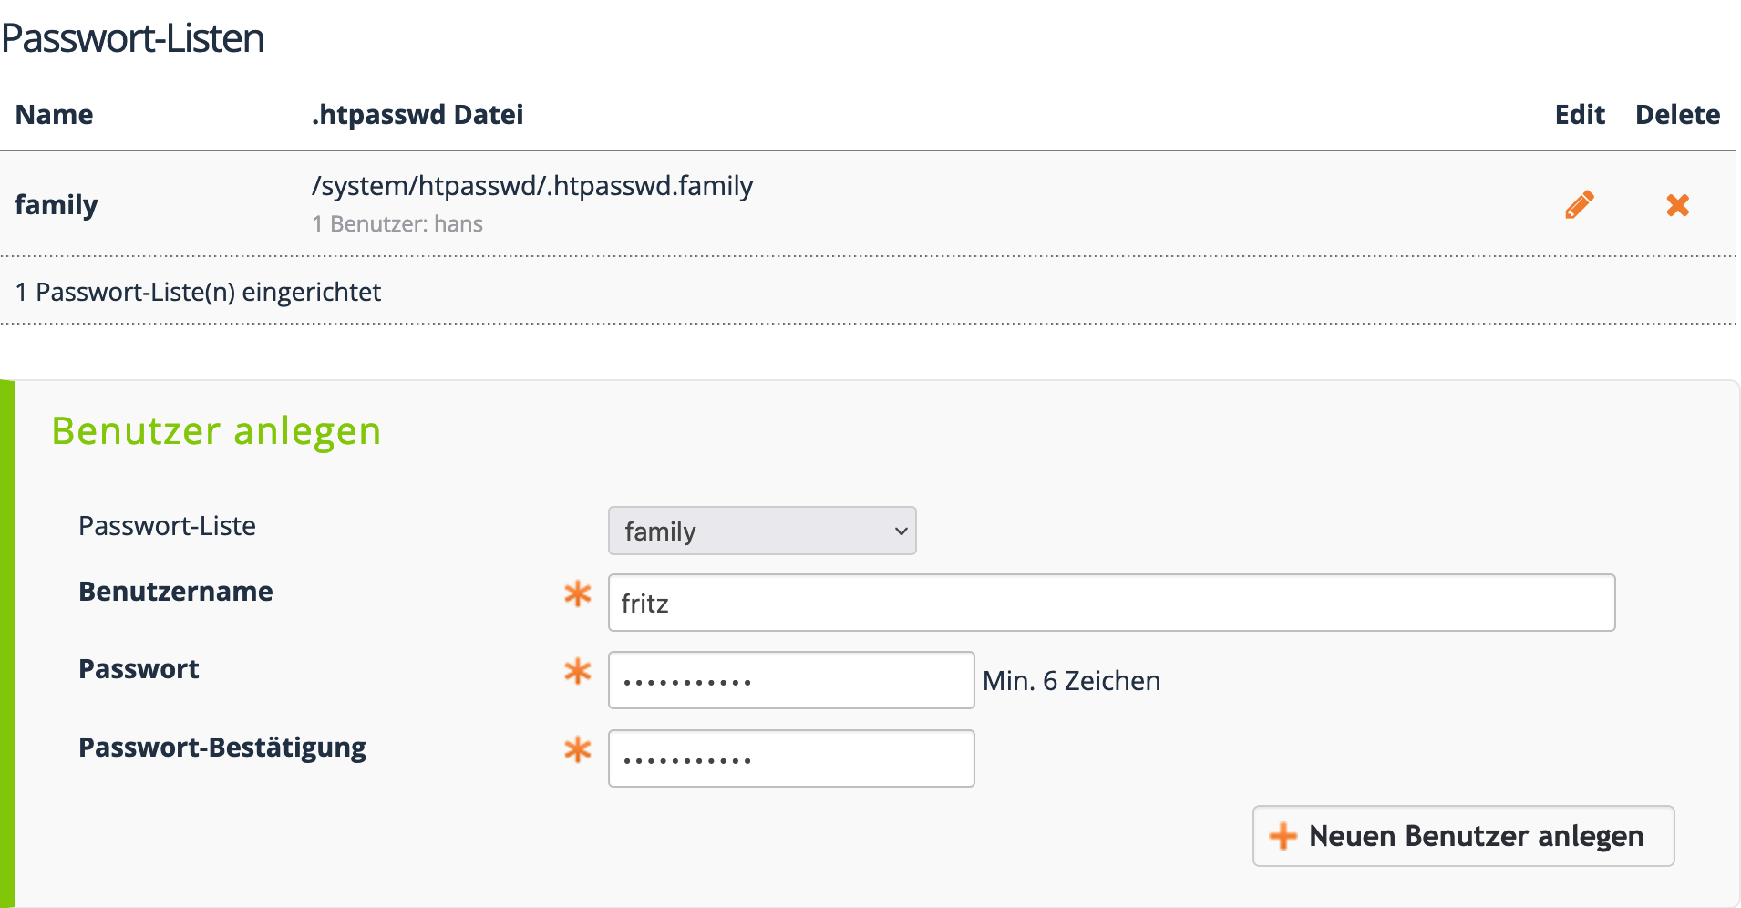Click the dropdown chevron arrow for family

[x=901, y=531]
